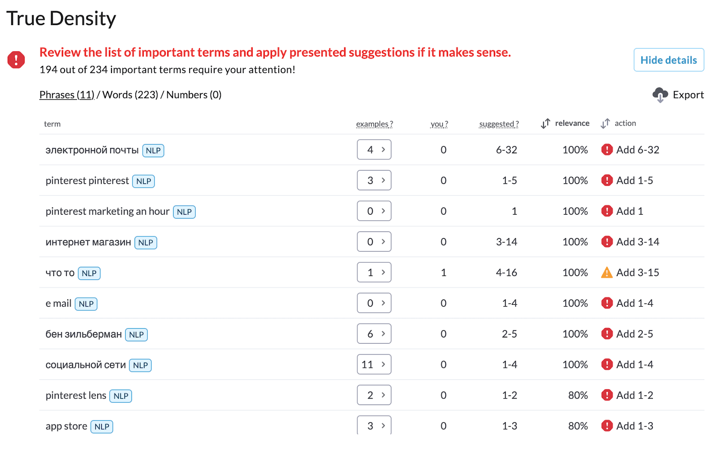Sort by relevance using arrows icon

tap(545, 123)
